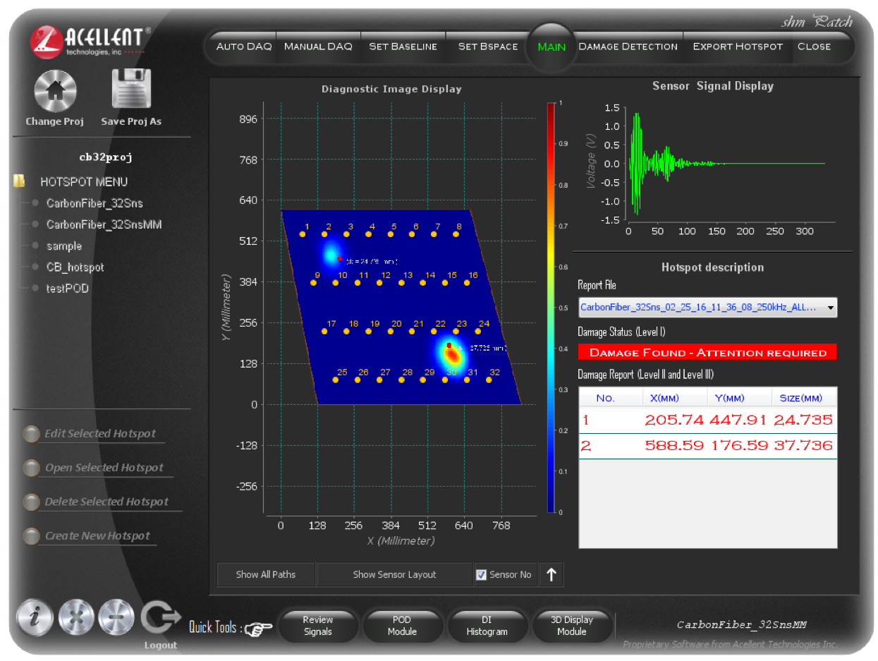
Task: Switch to the MAIN tab
Action: (551, 47)
